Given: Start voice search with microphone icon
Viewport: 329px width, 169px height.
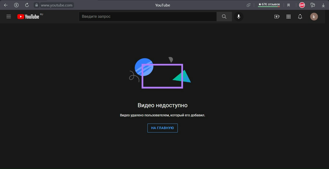Looking at the screenshot, I should coord(239,16).
